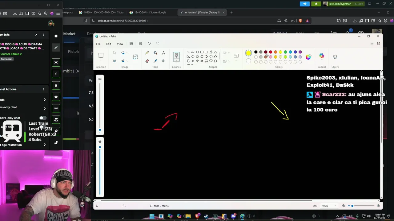This screenshot has width=394, height=221.
Task: Select Color 2 white circle
Action: click(248, 61)
